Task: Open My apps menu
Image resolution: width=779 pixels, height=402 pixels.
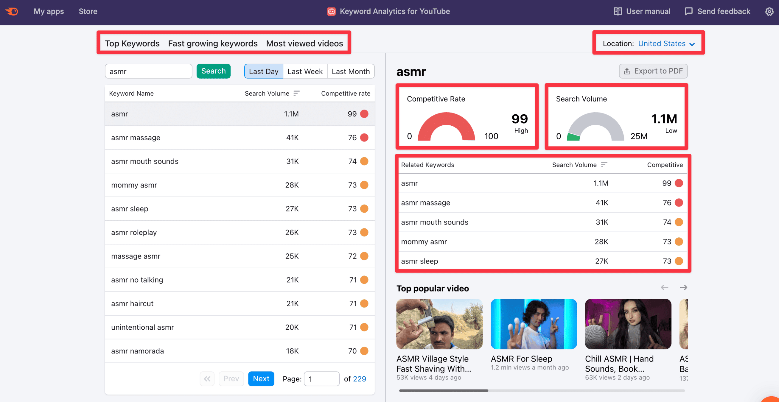Action: coord(49,12)
